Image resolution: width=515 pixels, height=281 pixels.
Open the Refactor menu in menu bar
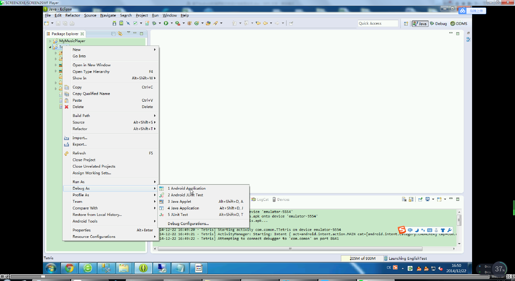pyautogui.click(x=73, y=15)
